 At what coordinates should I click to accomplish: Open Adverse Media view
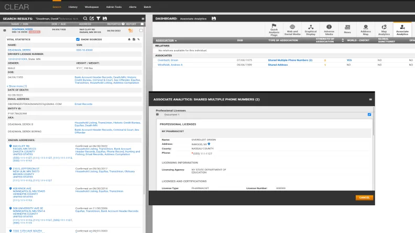point(330,29)
